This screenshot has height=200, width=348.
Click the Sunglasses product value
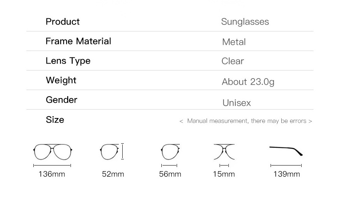tap(245, 22)
